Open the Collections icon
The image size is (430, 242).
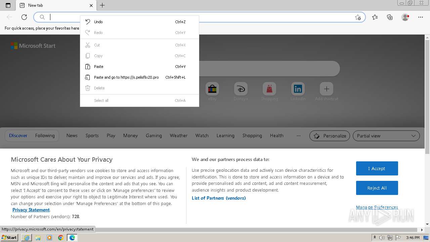point(390,17)
